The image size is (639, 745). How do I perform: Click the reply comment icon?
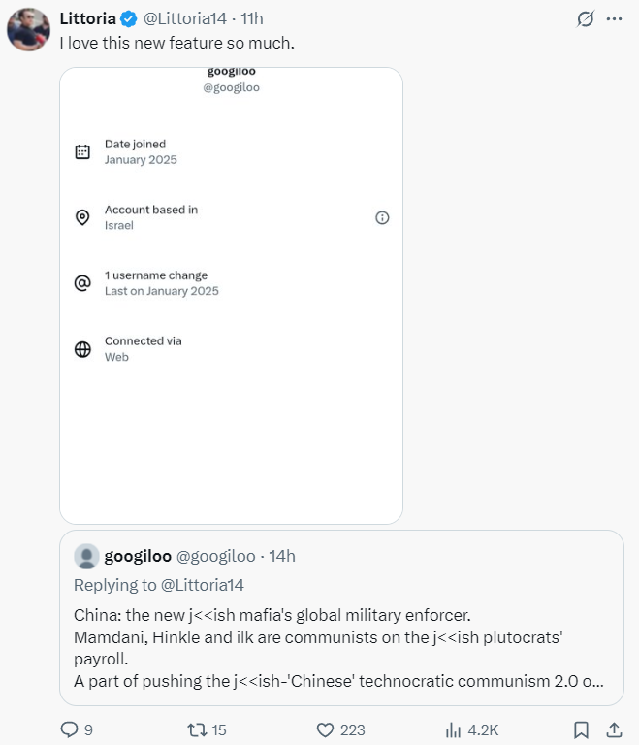69,729
